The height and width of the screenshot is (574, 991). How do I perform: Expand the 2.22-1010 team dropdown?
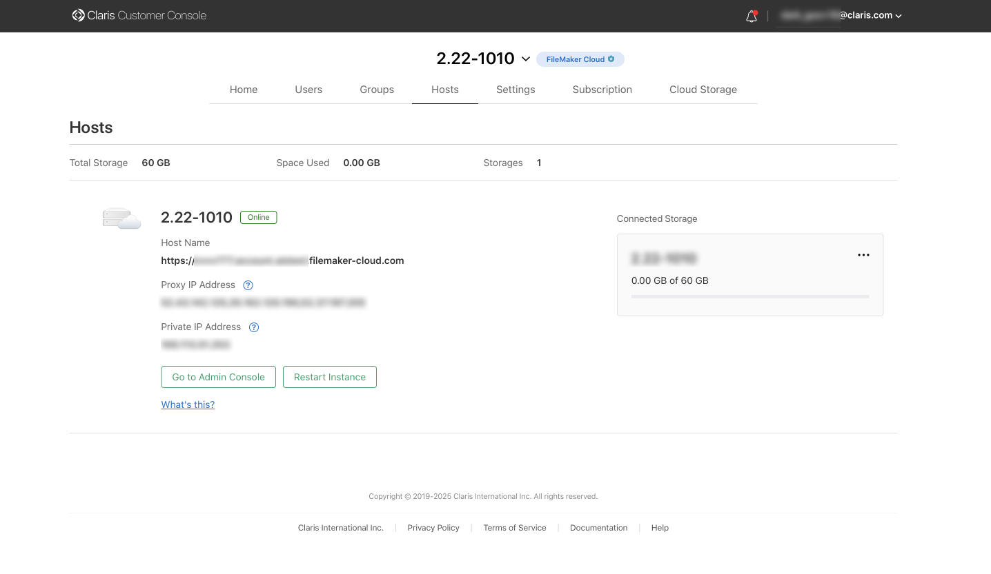(526, 59)
